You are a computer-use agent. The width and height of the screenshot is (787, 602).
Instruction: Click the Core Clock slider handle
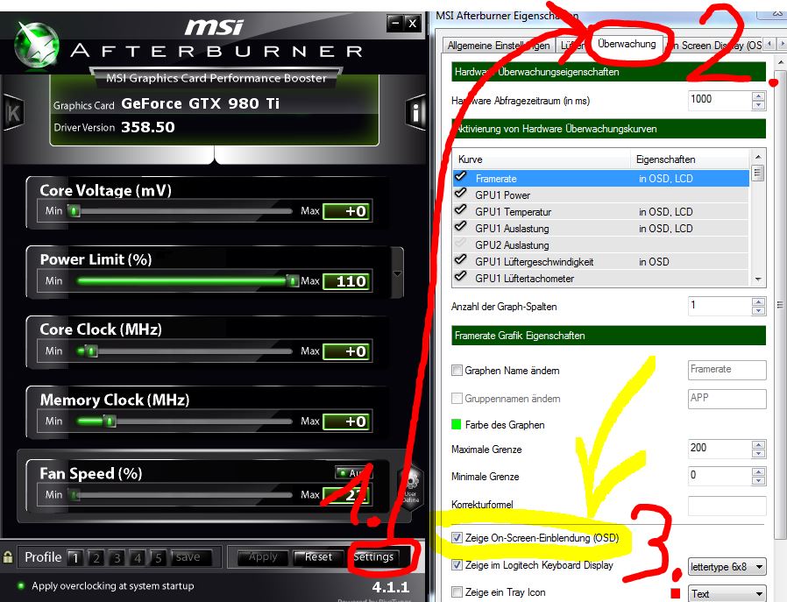coord(91,351)
